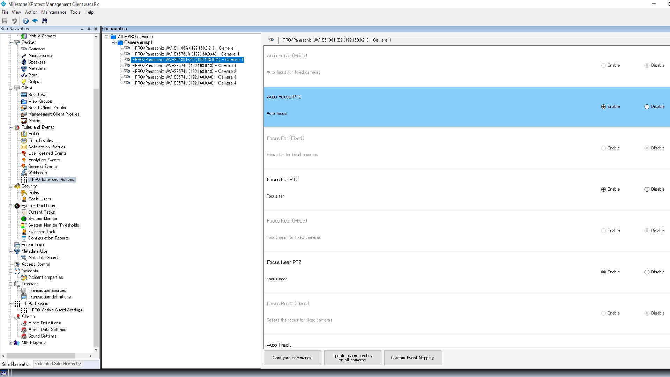
Task: Select WV-S1136A (192.168.0.21) Camera 1
Action: (x=184, y=48)
